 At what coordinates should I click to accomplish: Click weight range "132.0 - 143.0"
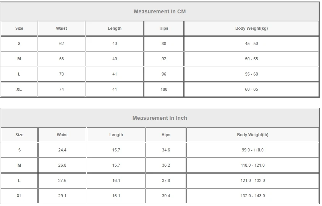point(252,196)
